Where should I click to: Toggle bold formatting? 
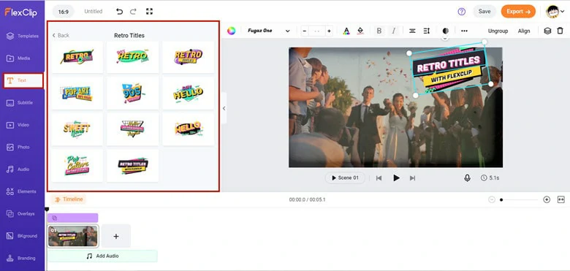click(x=379, y=31)
